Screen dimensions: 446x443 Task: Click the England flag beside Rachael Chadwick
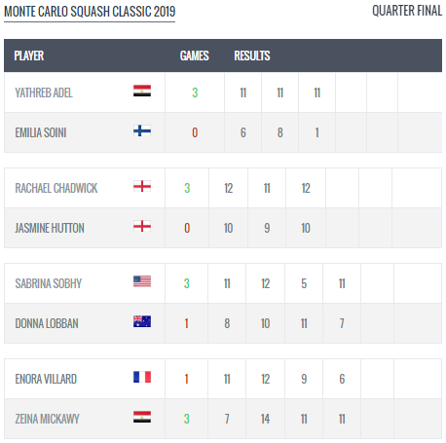(142, 186)
